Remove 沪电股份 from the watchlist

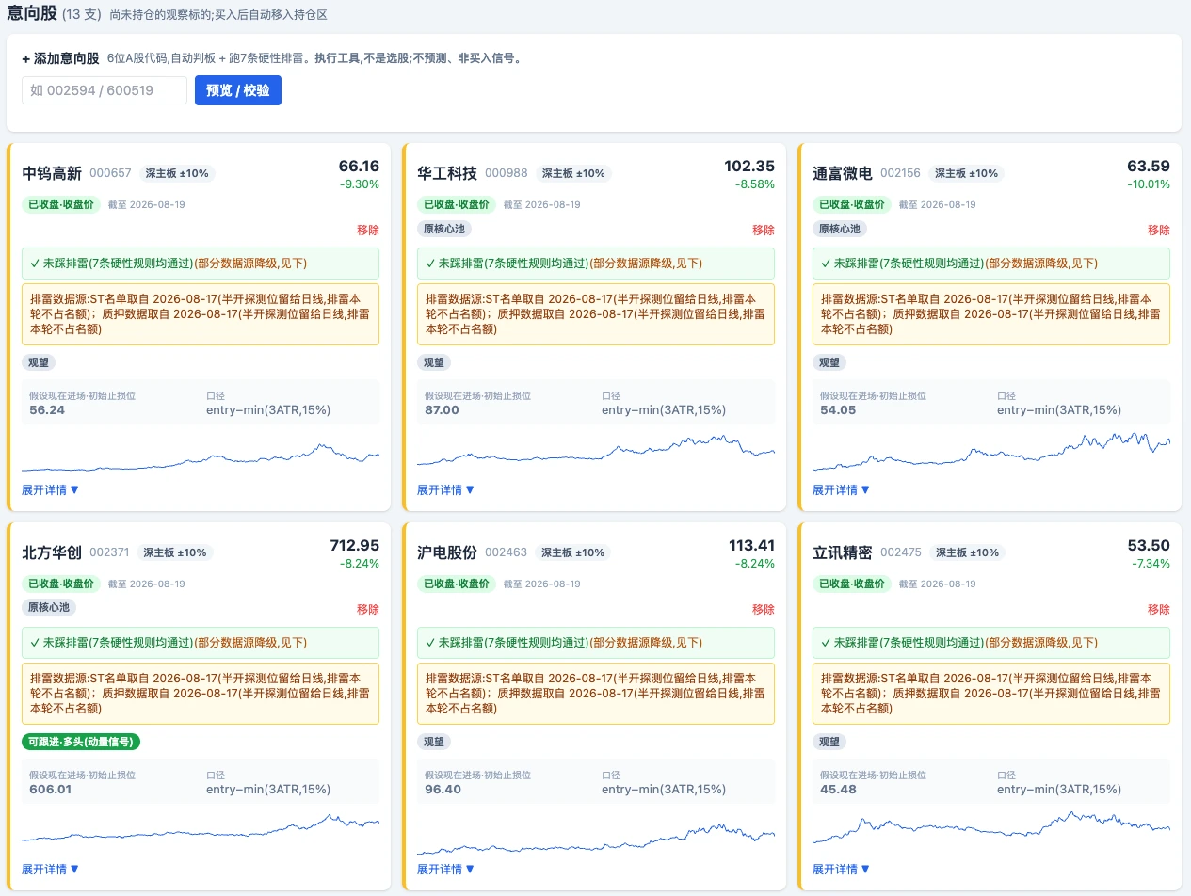[764, 609]
